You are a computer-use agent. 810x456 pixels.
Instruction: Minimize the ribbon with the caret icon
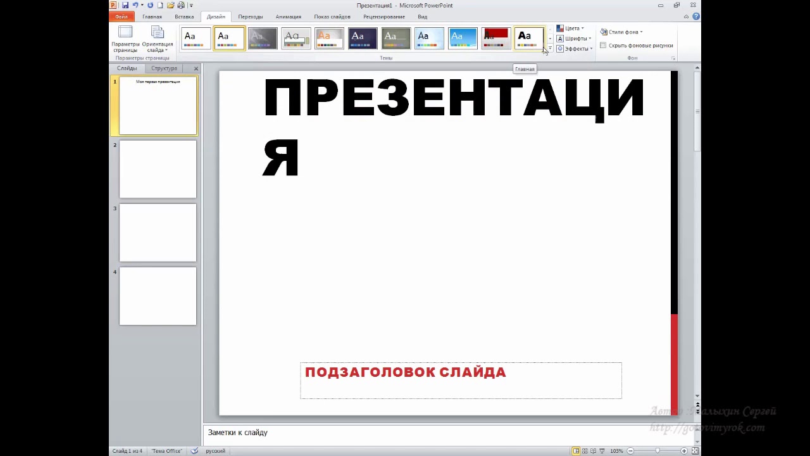coord(686,16)
